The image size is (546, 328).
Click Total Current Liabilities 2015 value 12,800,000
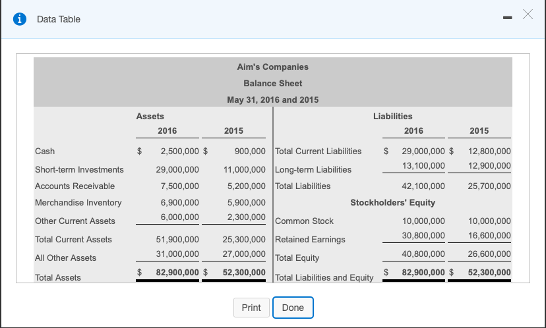coord(489,151)
